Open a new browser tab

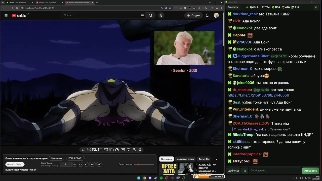97,3
